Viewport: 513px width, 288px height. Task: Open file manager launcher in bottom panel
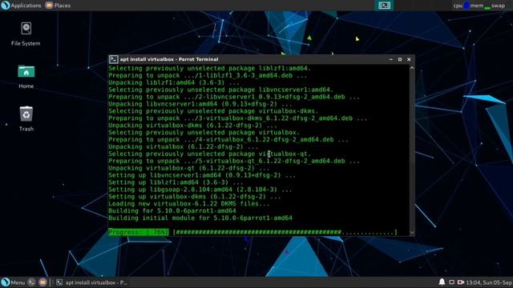click(42, 282)
